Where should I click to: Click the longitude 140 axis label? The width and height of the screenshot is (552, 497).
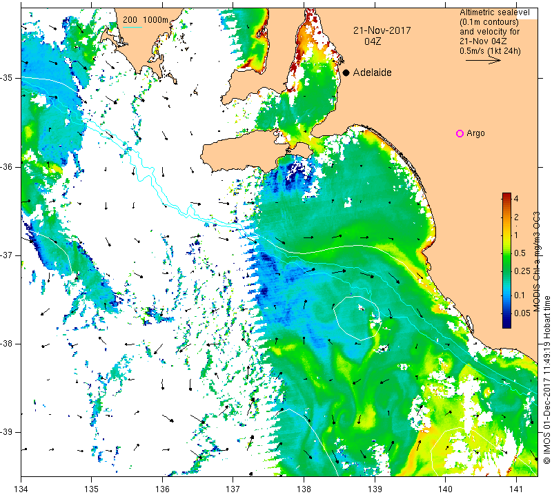tap(445, 489)
